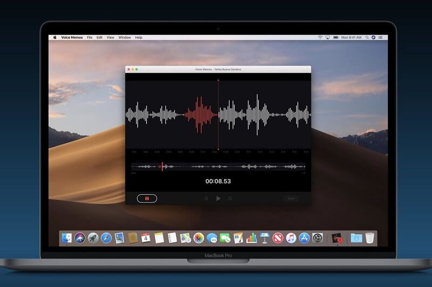Screen dimensions: 432x287
Task: Click the Voice Memos window title text
Action: tap(218, 69)
